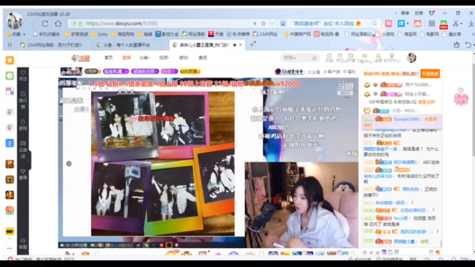Expand the translate extension dropdown arrow

click(407, 24)
